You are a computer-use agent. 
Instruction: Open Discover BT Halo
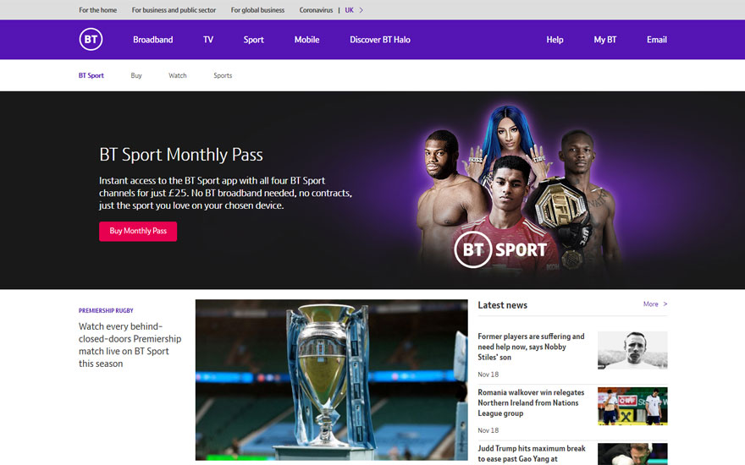(380, 40)
